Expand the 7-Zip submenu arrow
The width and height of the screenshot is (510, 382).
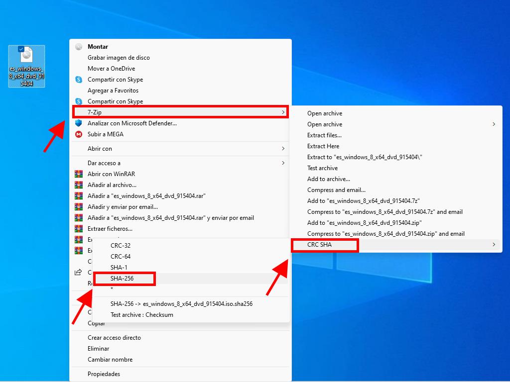283,112
